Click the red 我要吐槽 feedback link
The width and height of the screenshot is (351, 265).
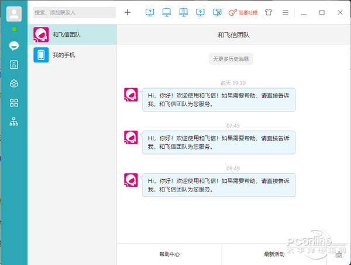pos(243,12)
